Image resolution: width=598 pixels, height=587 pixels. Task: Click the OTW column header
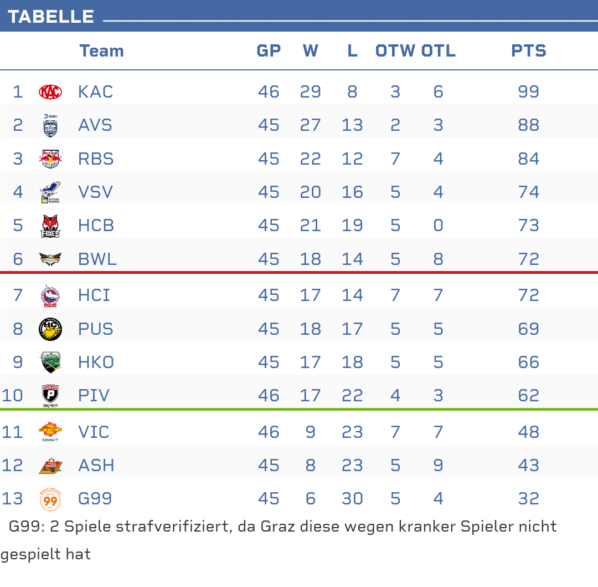[x=395, y=51]
